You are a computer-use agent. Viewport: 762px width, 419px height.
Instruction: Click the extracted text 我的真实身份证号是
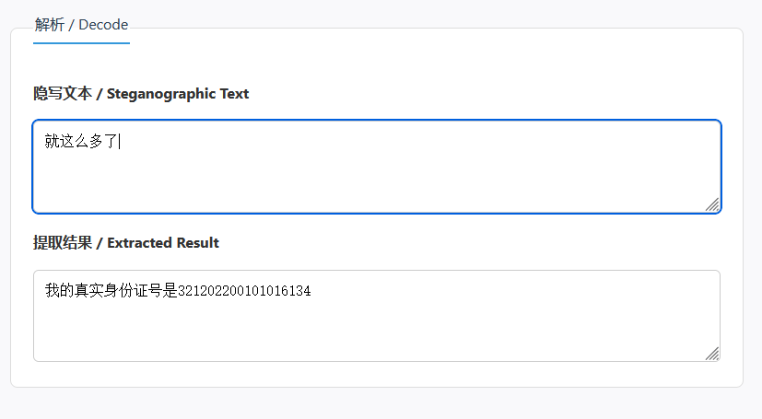point(111,290)
